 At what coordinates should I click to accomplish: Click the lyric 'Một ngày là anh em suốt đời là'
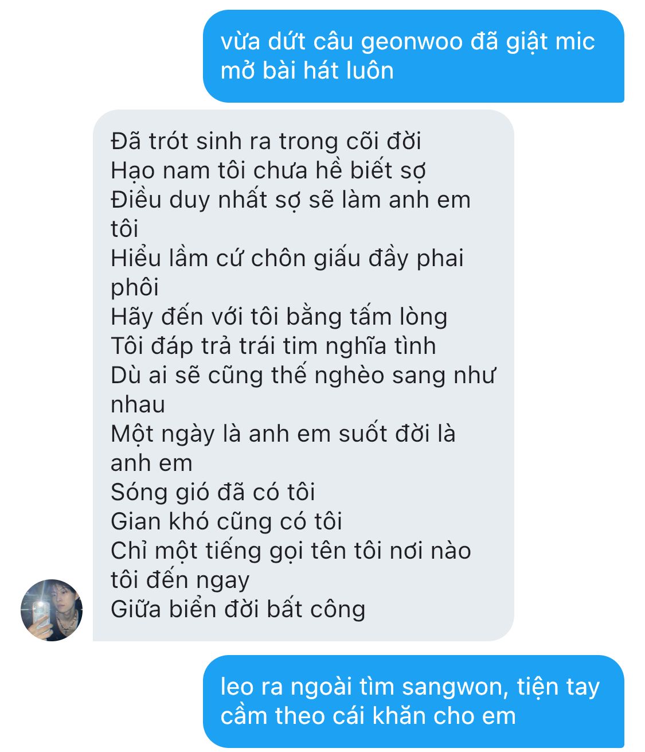(x=283, y=434)
